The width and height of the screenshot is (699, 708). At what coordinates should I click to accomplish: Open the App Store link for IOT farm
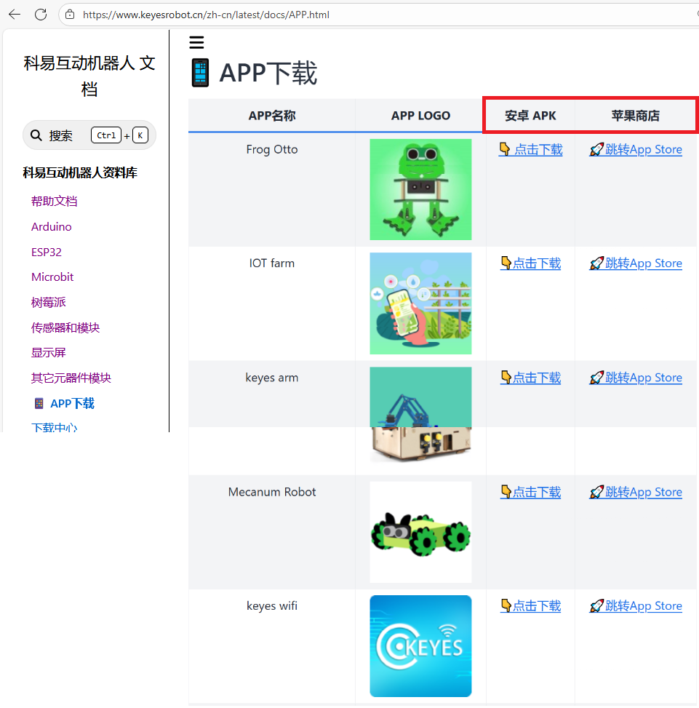(636, 263)
